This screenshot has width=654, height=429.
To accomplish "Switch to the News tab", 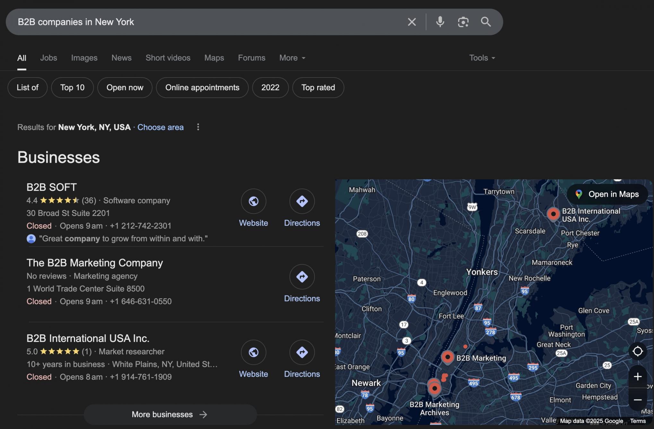I will tap(121, 58).
